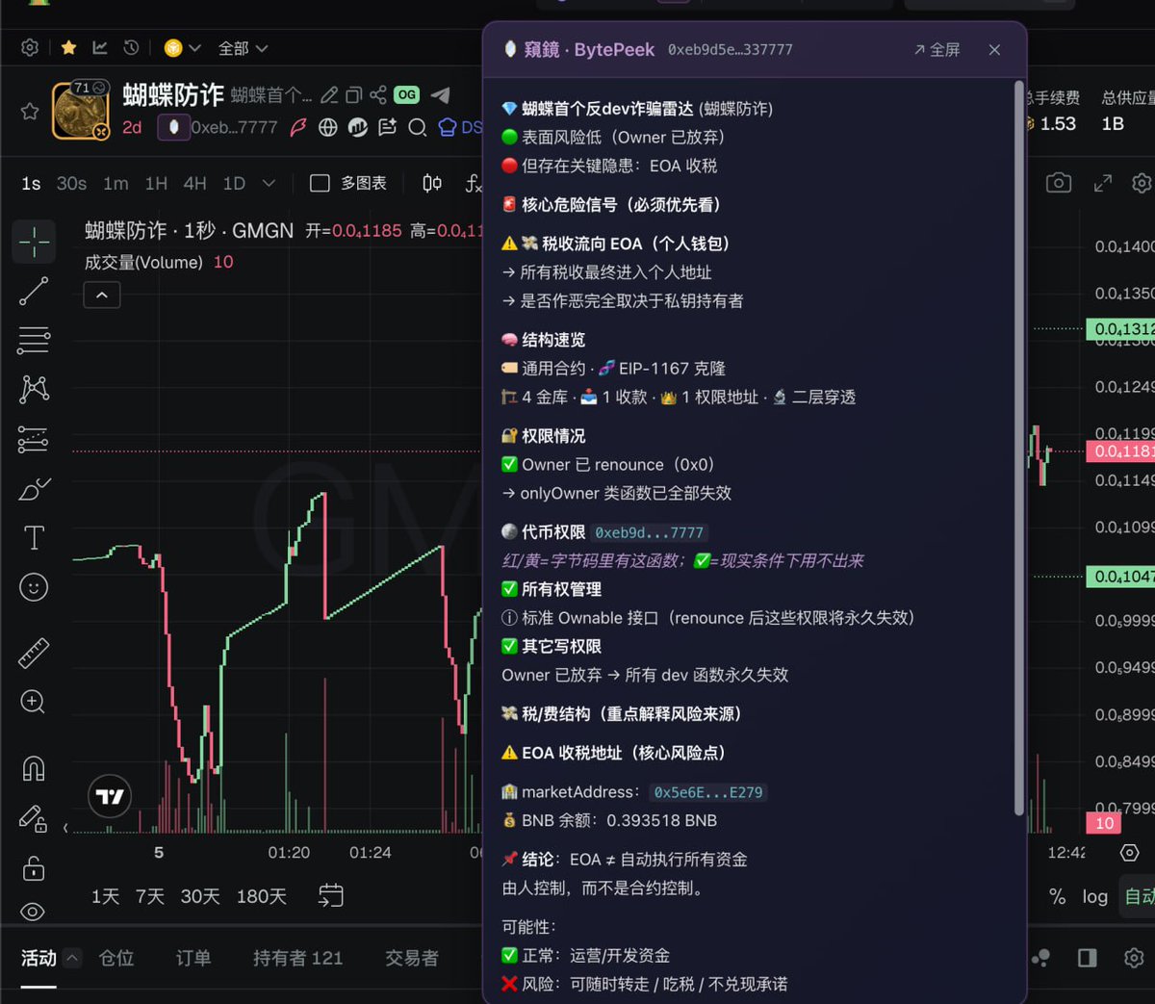The width and height of the screenshot is (1155, 1004).
Task: Open the emoji smiley tool
Action: coord(34,587)
